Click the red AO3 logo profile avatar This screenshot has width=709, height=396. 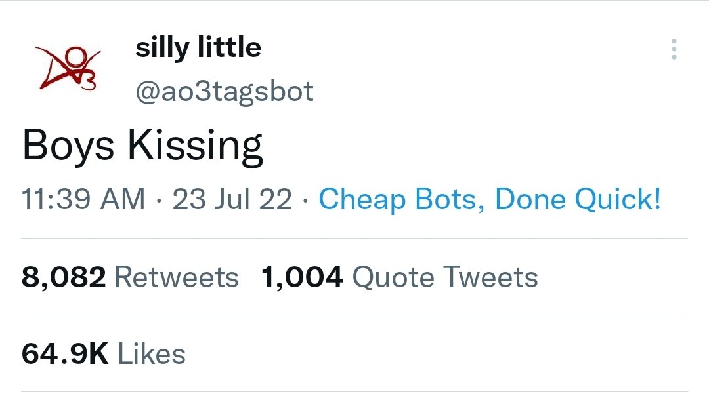[68, 68]
